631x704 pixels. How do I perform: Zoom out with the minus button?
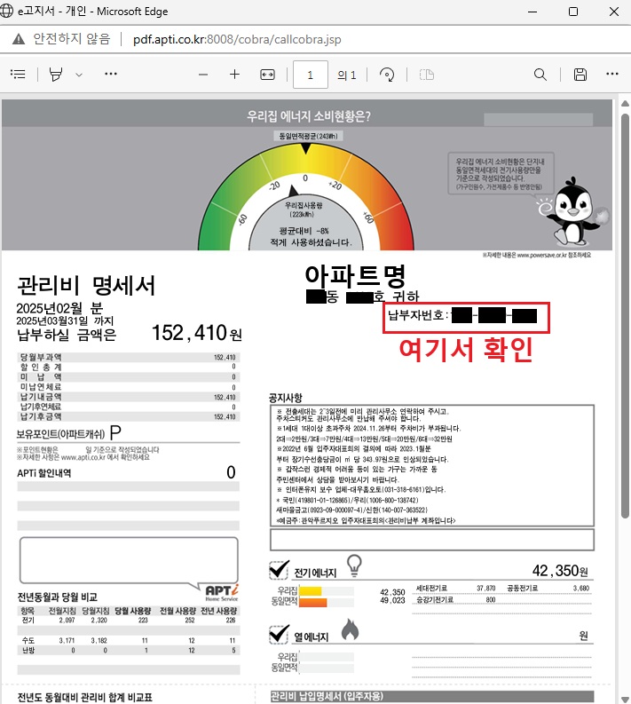(x=203, y=75)
